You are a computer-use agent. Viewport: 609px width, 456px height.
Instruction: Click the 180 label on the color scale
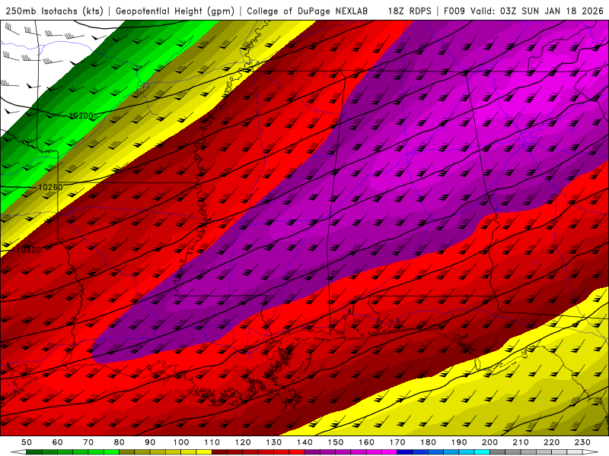click(x=428, y=442)
